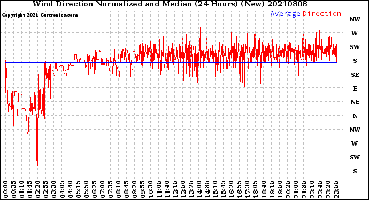Click the 16:55 time axis label

click(240, 189)
